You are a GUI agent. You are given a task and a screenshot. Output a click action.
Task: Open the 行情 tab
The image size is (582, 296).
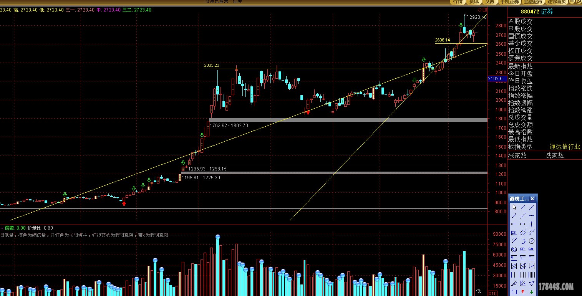coord(458,2)
